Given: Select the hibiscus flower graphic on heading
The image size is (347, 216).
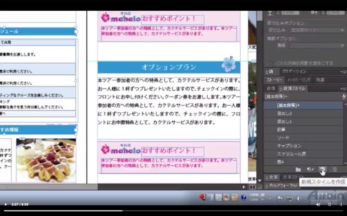Looking at the screenshot, I should 228,64.
